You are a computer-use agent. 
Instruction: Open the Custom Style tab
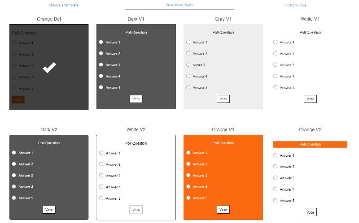(296, 5)
